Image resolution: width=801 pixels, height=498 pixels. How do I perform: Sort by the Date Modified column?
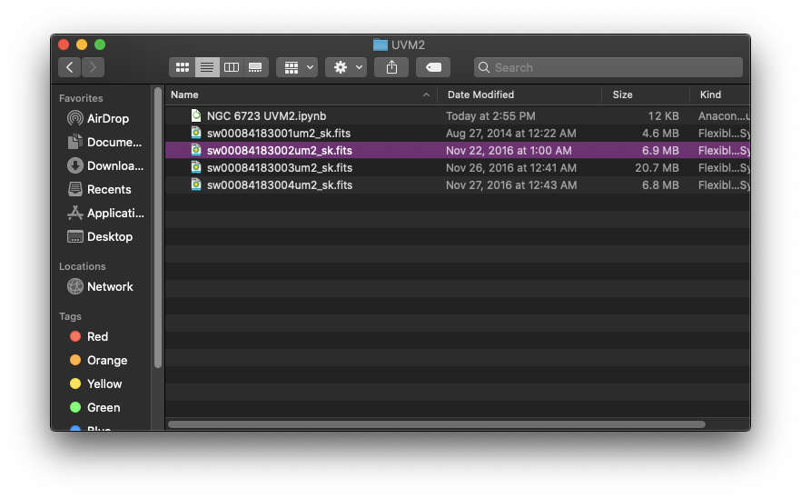480,95
